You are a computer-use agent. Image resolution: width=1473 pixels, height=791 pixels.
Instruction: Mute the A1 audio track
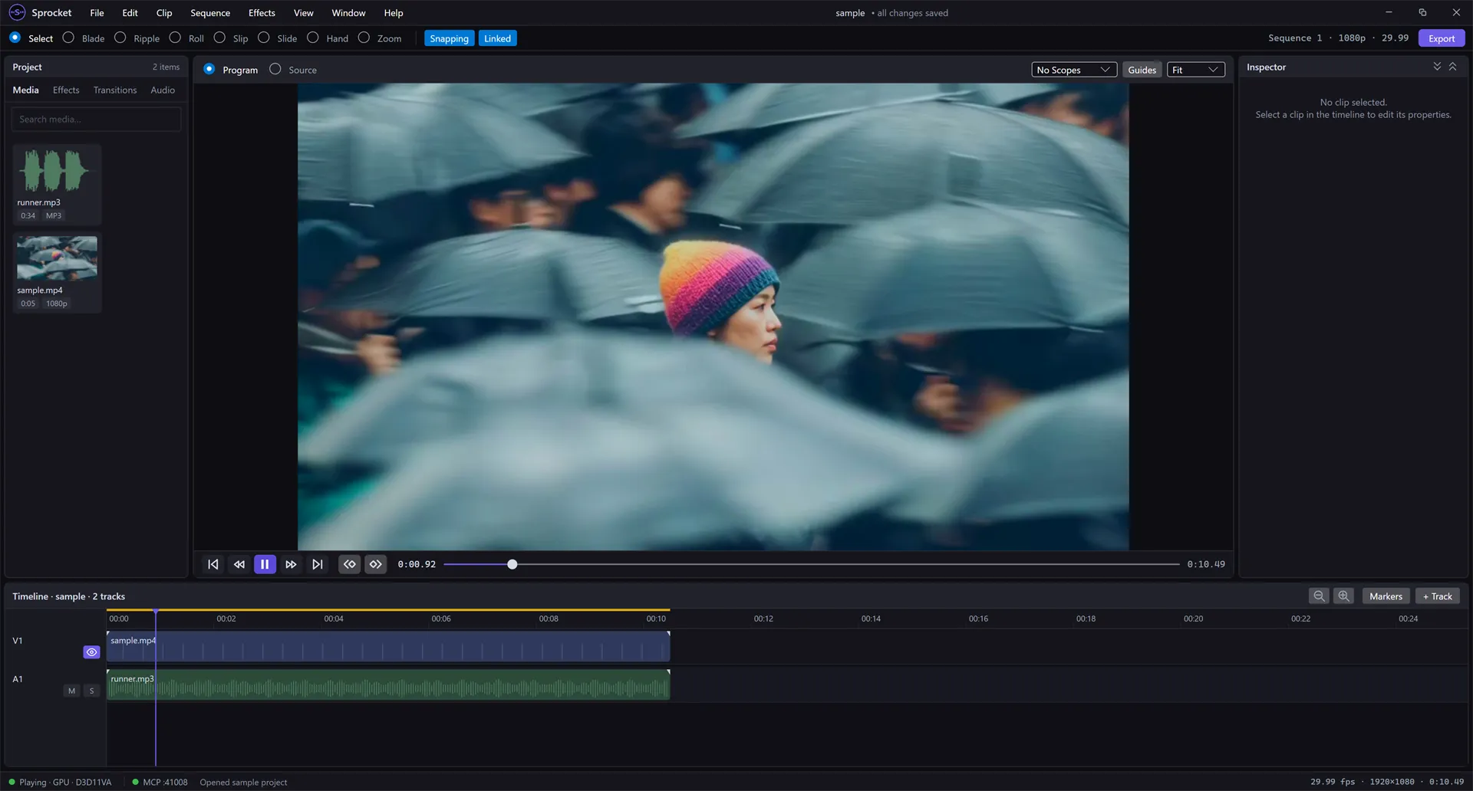point(71,691)
